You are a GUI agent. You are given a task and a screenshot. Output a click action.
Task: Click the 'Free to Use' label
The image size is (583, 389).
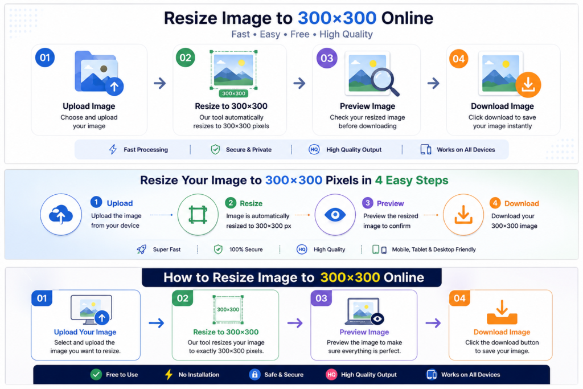click(x=122, y=375)
